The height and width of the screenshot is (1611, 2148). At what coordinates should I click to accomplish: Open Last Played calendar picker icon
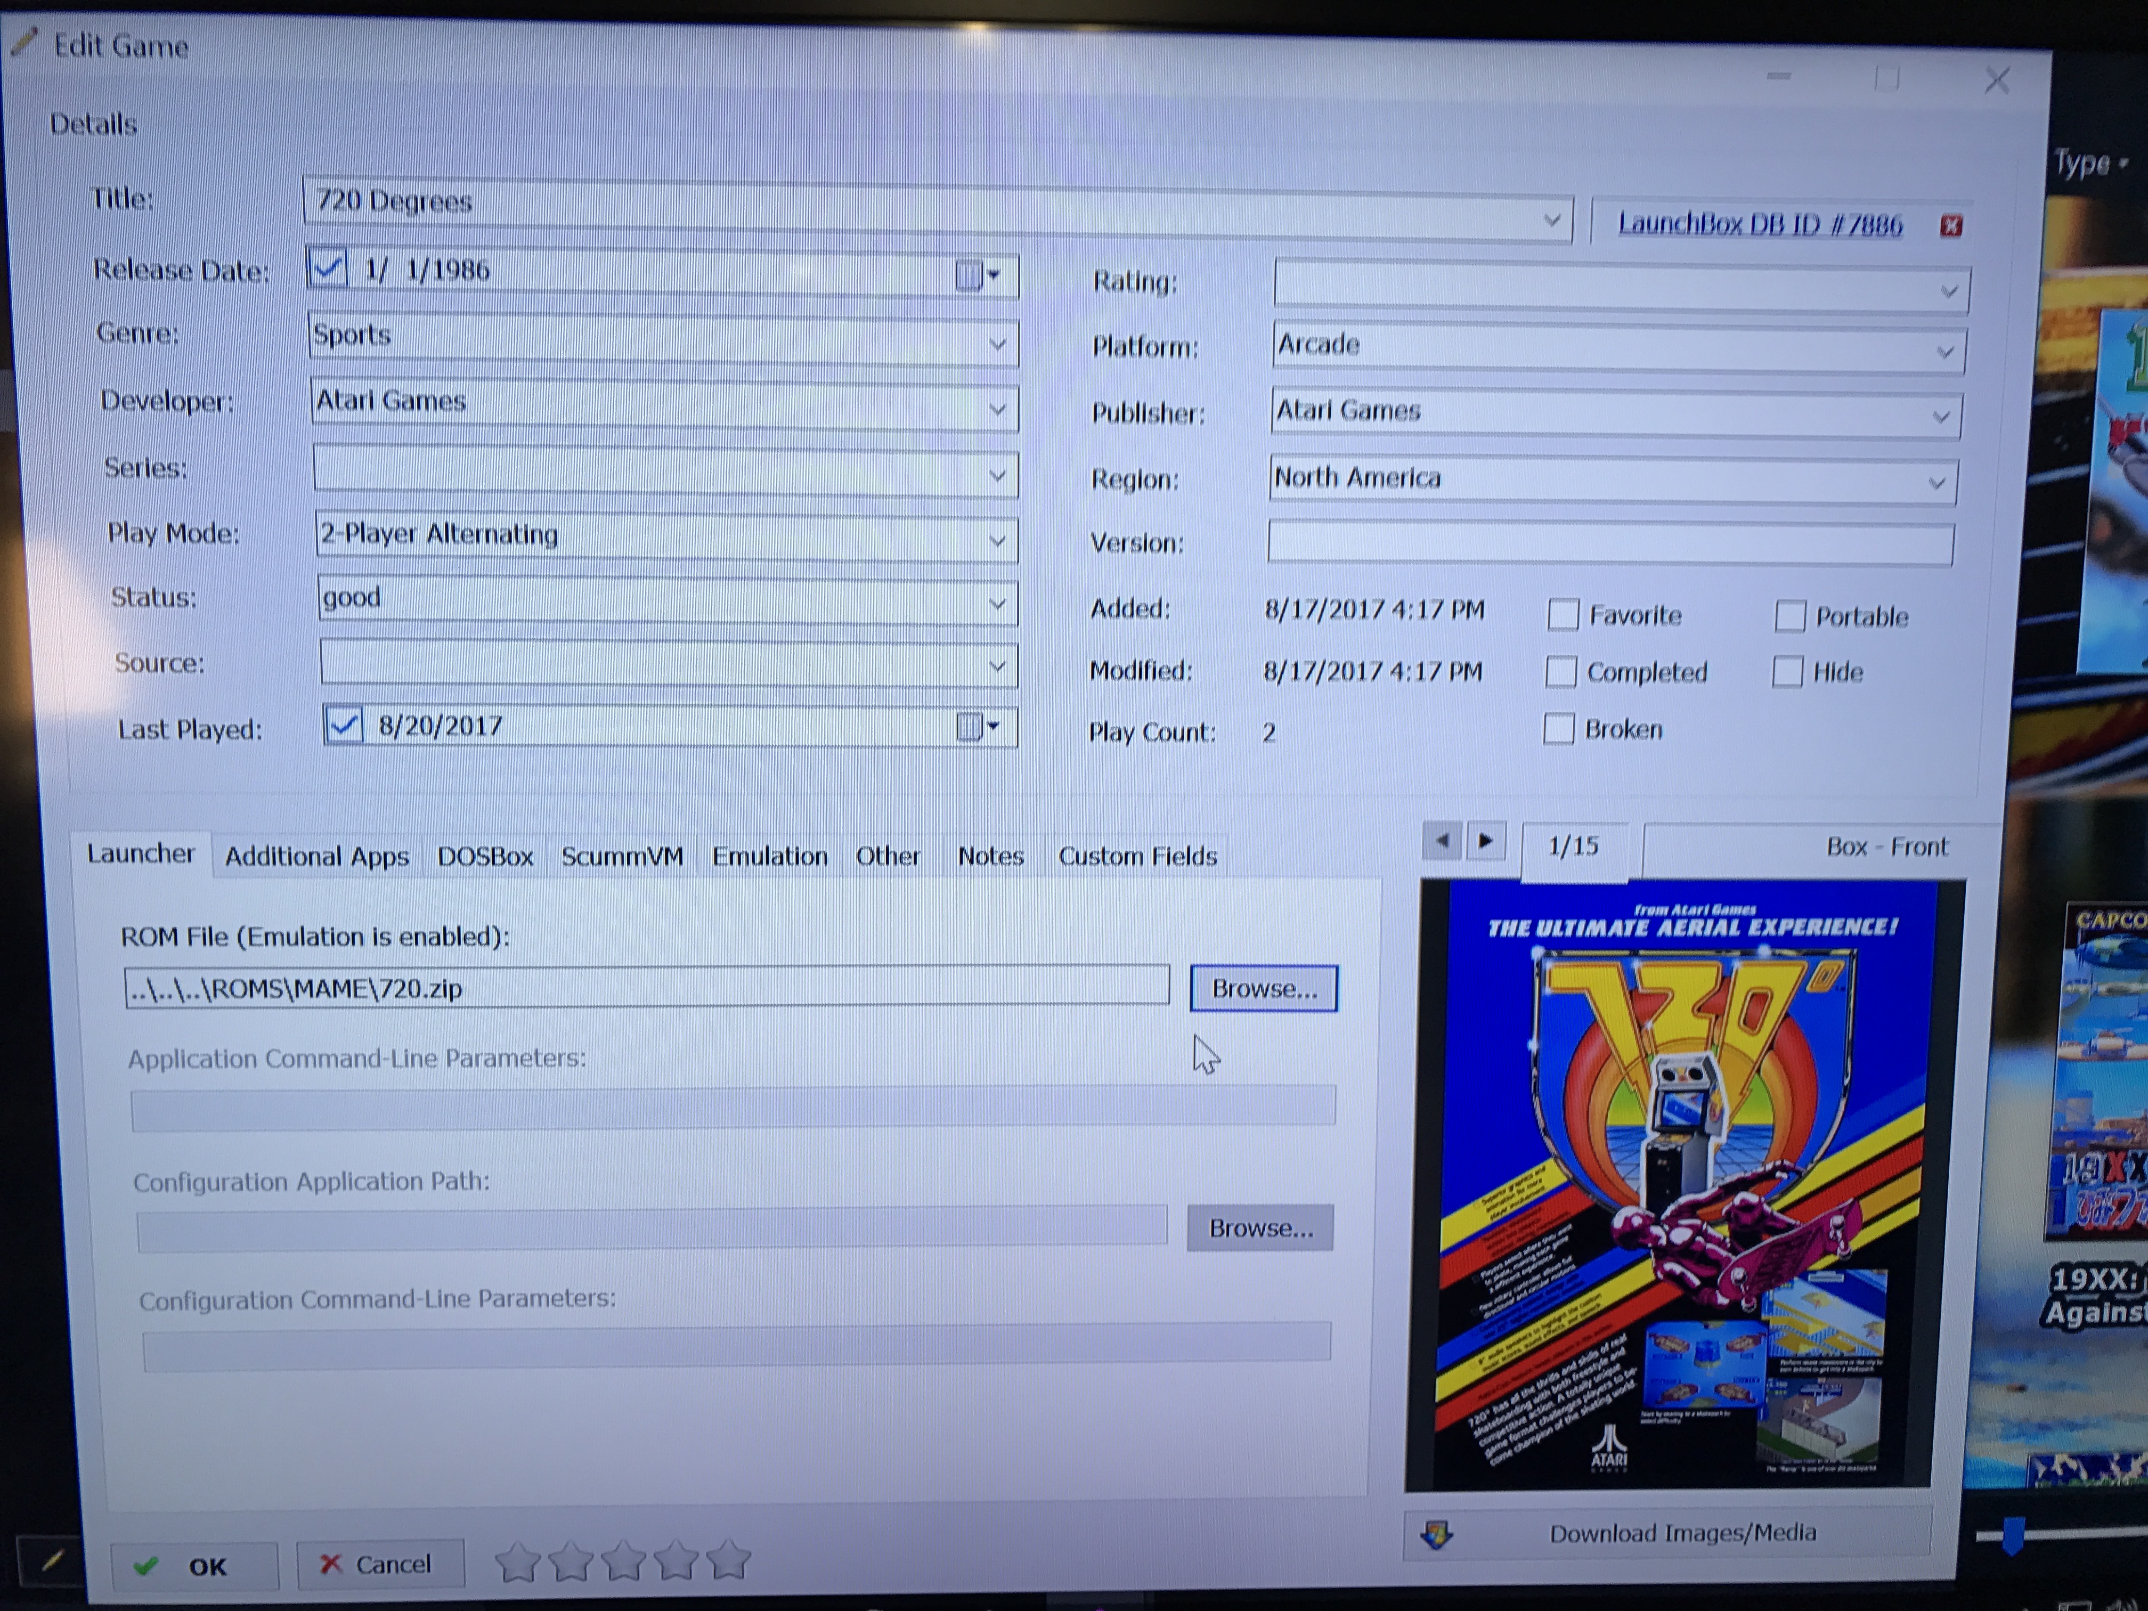978,726
